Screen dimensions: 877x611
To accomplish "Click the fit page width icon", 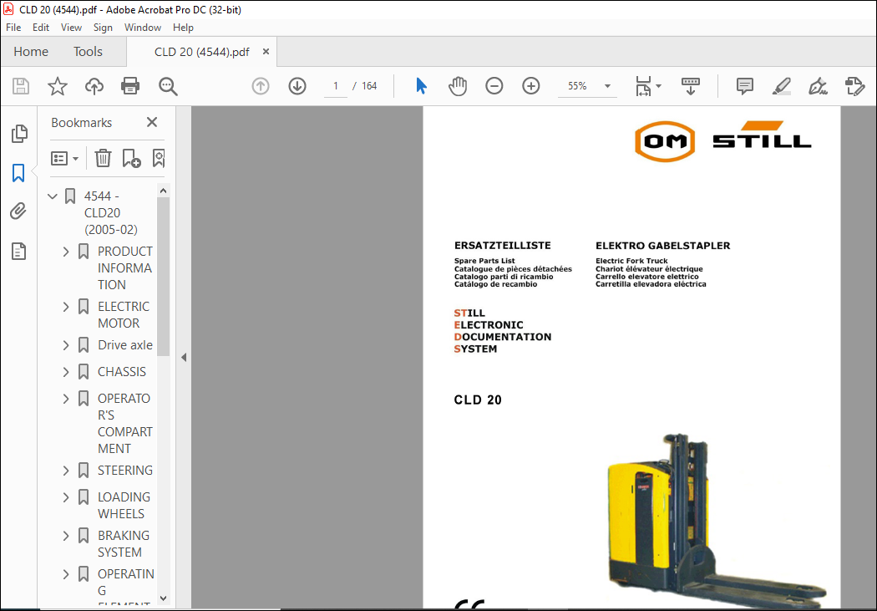I will tap(643, 86).
